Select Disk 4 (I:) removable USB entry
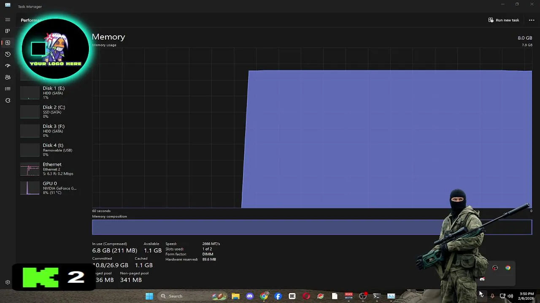The image size is (540, 303). (x=53, y=149)
